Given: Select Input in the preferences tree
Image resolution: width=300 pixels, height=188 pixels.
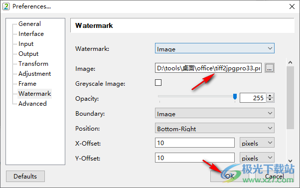Looking at the screenshot, I should 26,44.
